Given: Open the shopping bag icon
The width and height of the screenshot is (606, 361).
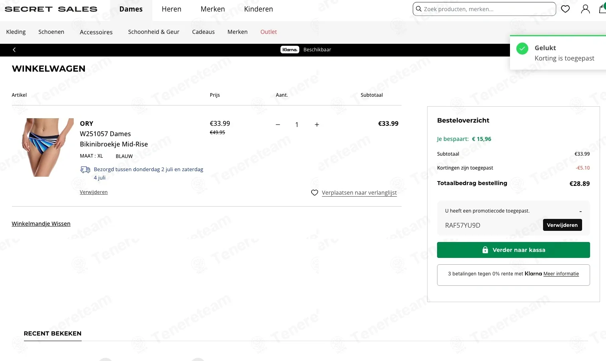Looking at the screenshot, I should [x=602, y=9].
